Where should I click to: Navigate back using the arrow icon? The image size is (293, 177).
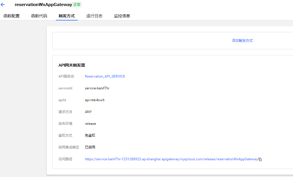[x=3, y=5]
